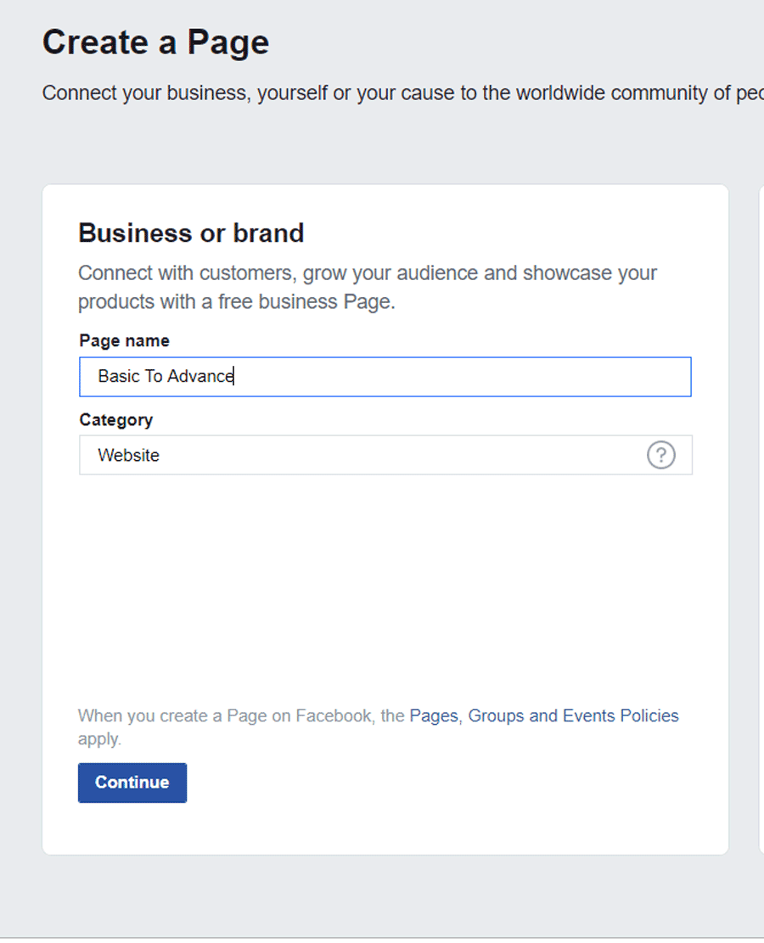Click gray page background below the card
Viewport: 764px width, 943px height.
pyautogui.click(x=385, y=896)
